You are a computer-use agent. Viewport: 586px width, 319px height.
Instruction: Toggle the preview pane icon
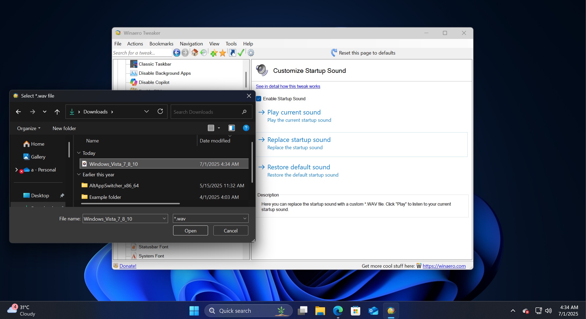click(x=232, y=128)
